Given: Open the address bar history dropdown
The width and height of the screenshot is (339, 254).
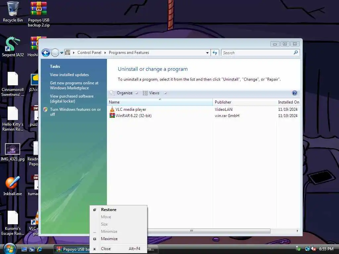Looking at the screenshot, I should 207,53.
